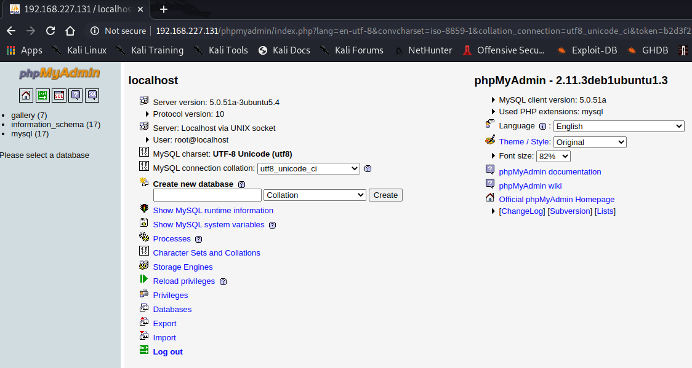Click the Home icon in phpMyAdmin sidebar
The height and width of the screenshot is (368, 692).
point(26,95)
